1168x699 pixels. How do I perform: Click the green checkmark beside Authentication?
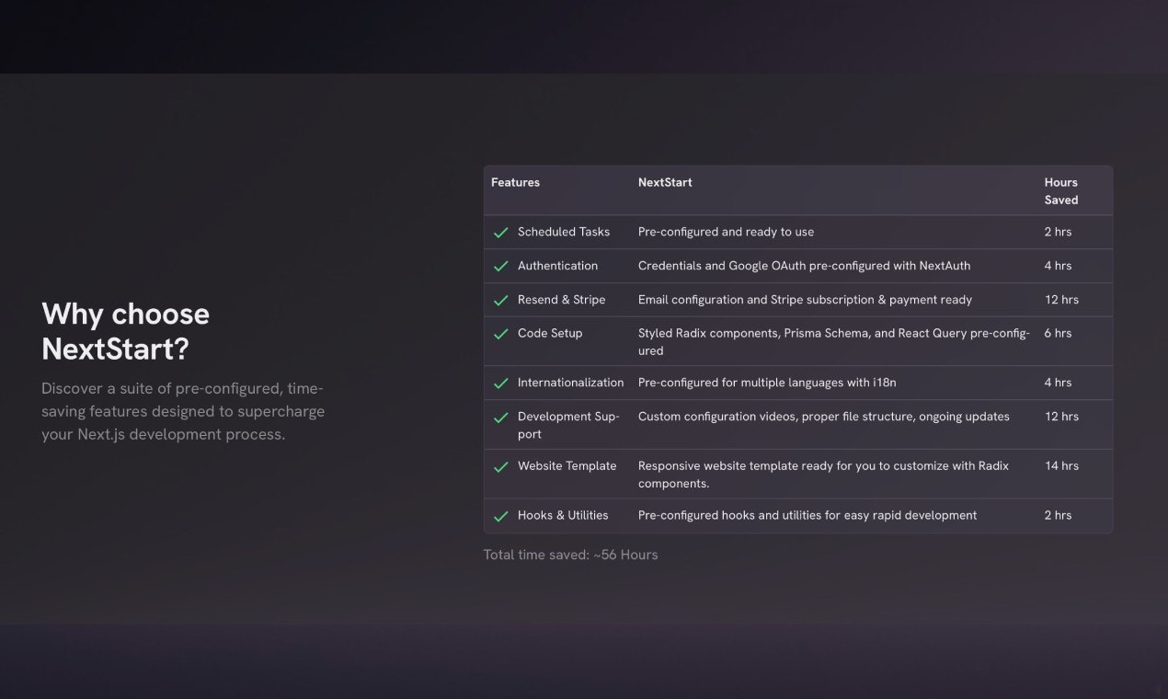(501, 267)
